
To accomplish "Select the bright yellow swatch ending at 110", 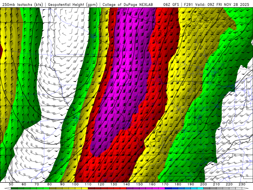I will (85, 188).
